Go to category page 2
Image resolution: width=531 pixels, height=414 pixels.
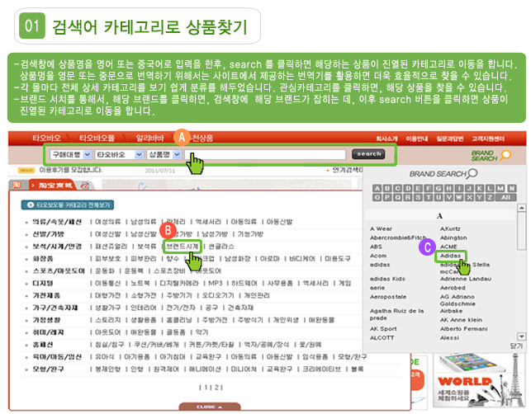[x=216, y=388]
